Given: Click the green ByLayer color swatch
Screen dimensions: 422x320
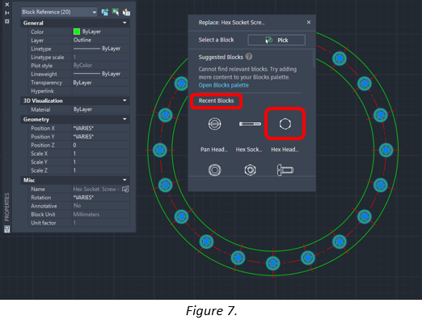Looking at the screenshot, I should pyautogui.click(x=77, y=32).
